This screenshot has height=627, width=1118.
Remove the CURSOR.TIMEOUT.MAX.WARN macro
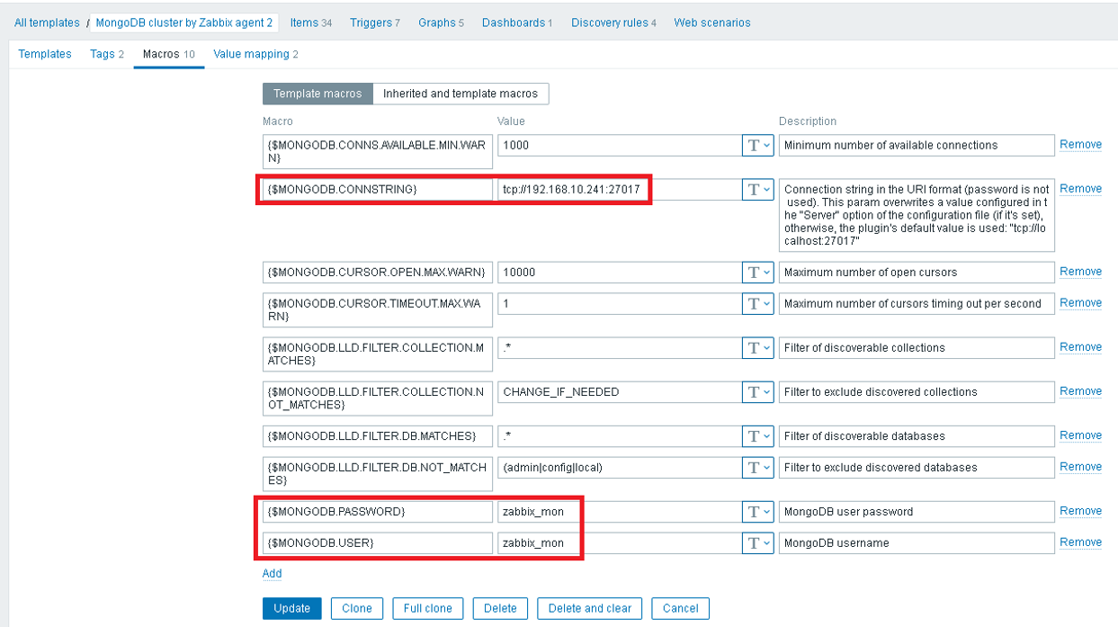pos(1080,303)
